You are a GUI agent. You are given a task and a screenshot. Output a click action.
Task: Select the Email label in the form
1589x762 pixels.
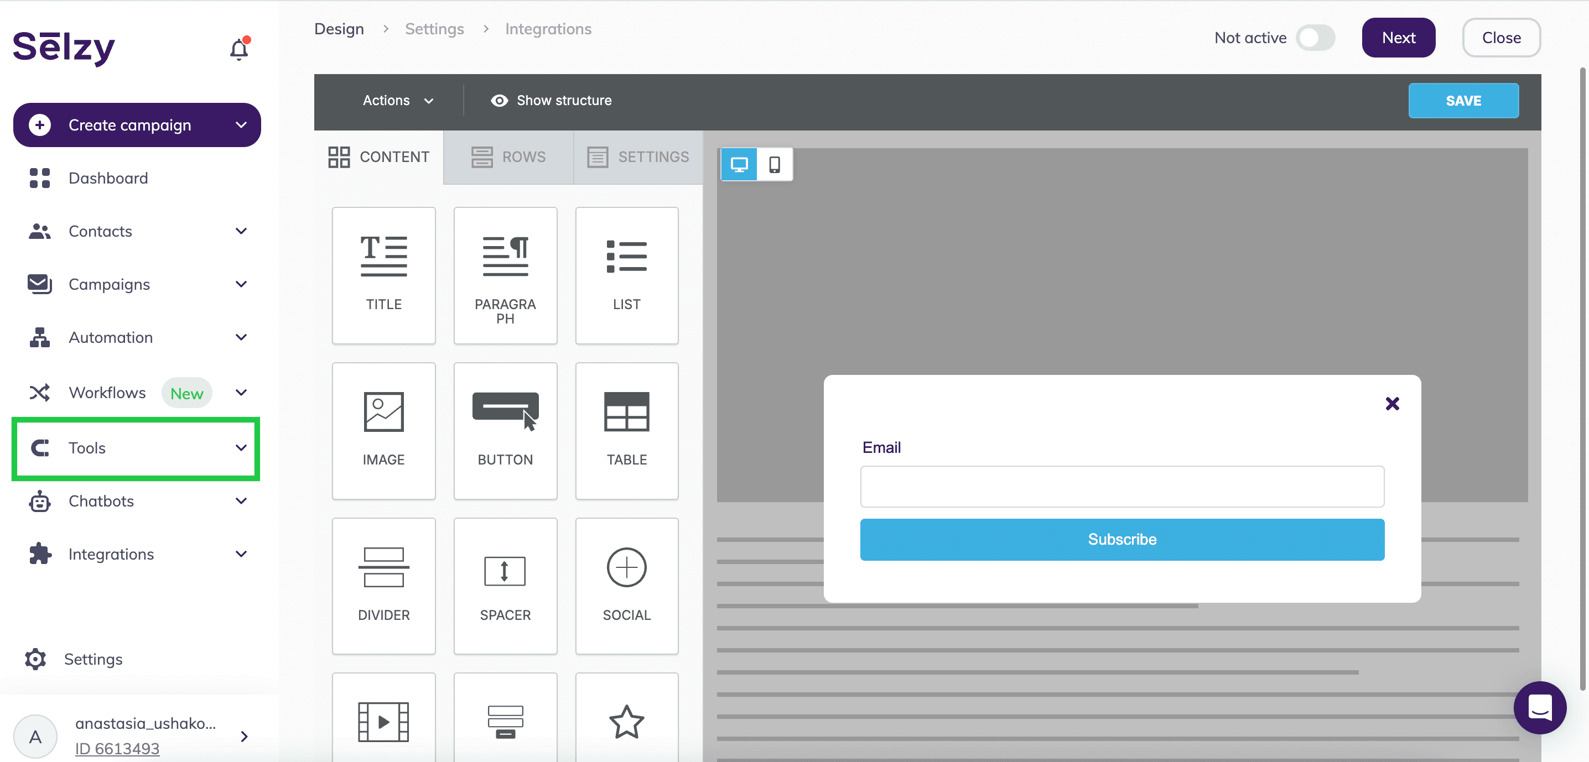coord(881,447)
